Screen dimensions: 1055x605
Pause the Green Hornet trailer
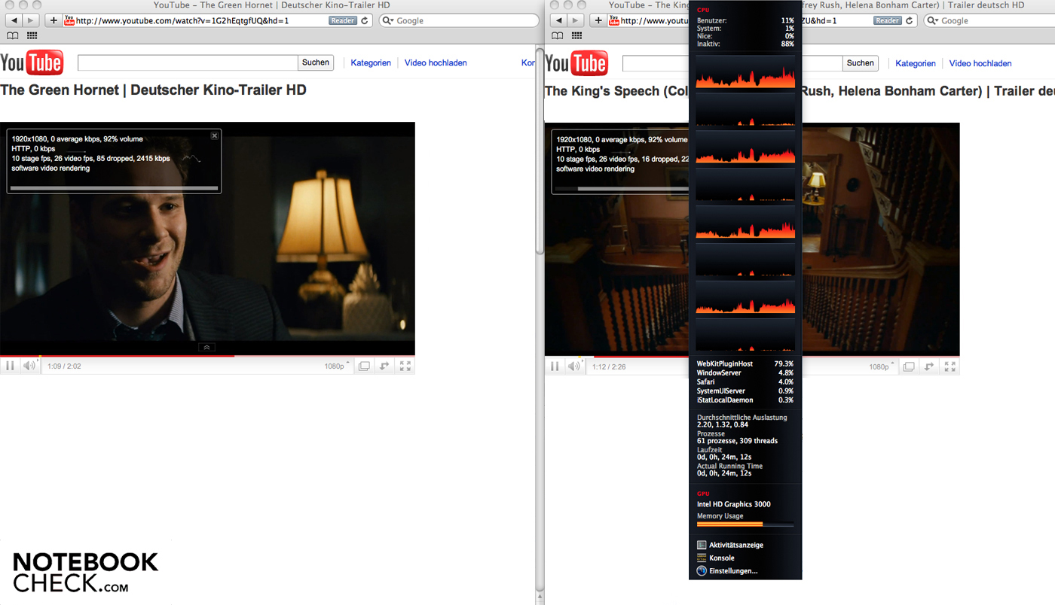click(x=11, y=366)
